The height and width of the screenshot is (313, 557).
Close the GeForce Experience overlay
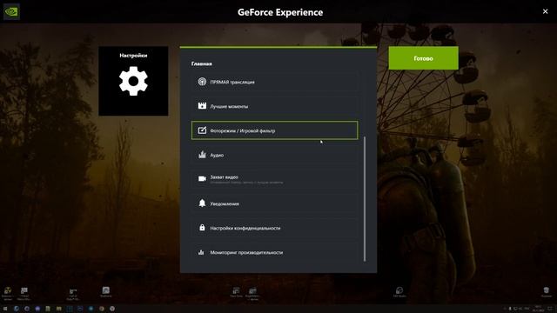pyautogui.click(x=546, y=11)
